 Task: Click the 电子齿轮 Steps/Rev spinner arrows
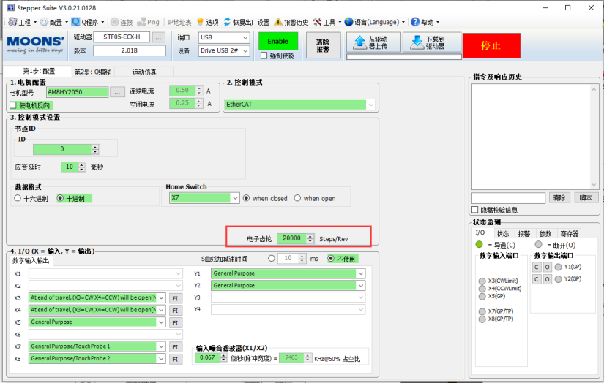point(311,238)
